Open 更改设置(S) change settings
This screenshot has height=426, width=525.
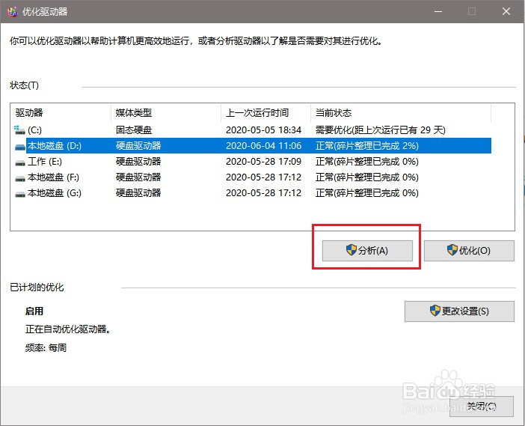459,311
